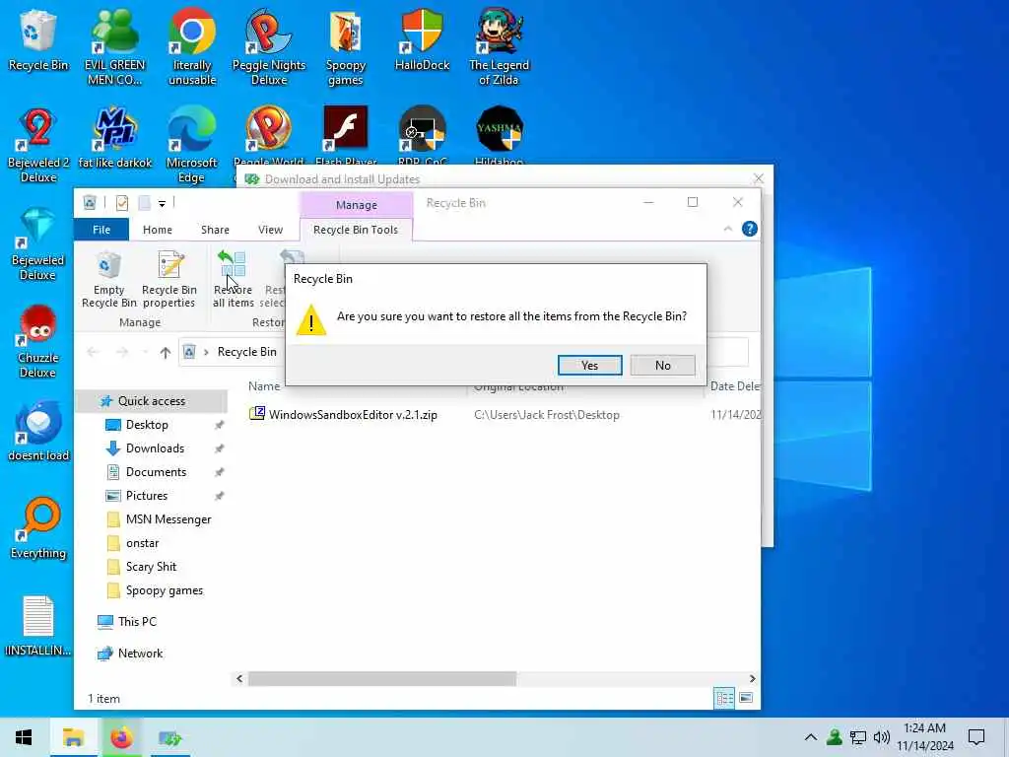1009x757 pixels.
Task: Click scrollbar left arrow
Action: coord(239,678)
